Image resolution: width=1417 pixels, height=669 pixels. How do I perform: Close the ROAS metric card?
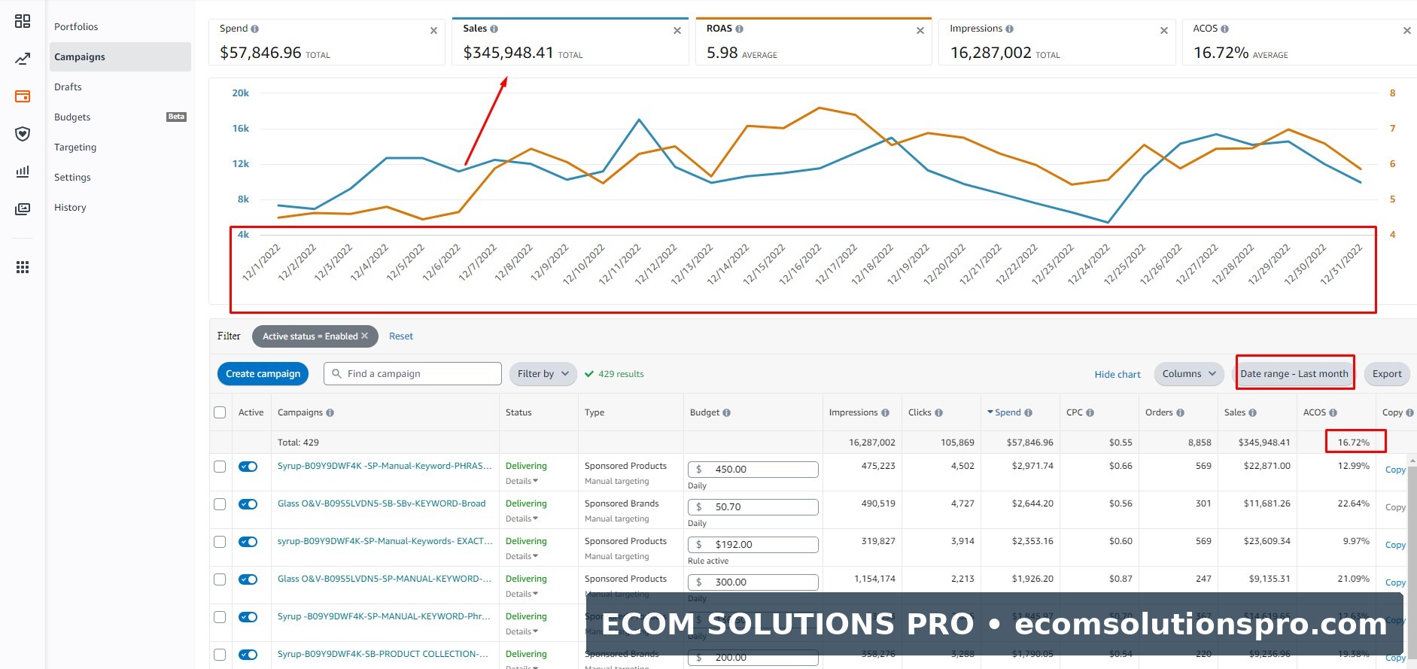point(920,31)
